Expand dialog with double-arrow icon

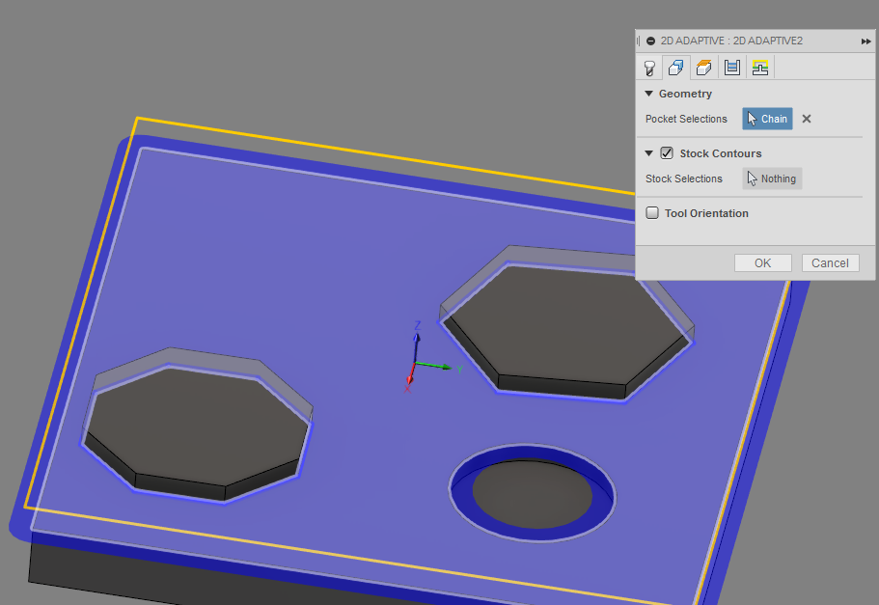[x=866, y=41]
